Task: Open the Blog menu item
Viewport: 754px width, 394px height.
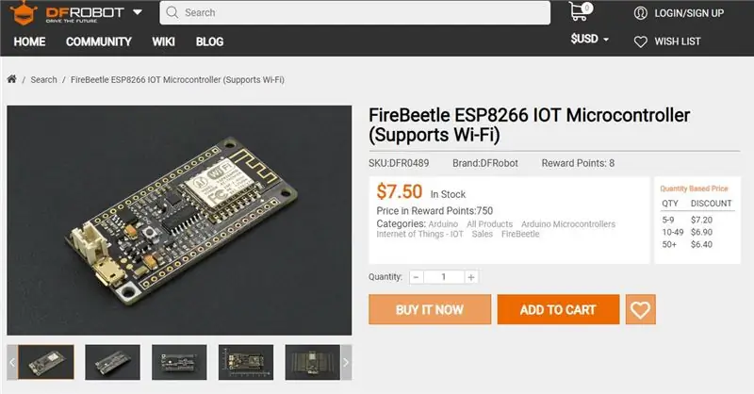Action: click(209, 41)
